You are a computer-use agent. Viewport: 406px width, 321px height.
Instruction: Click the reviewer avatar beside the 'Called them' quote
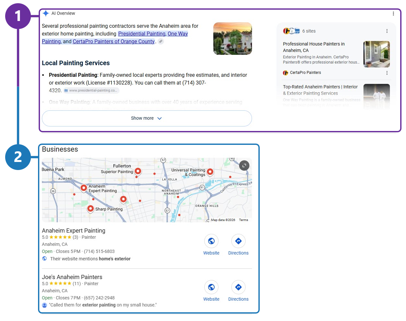[x=44, y=305]
